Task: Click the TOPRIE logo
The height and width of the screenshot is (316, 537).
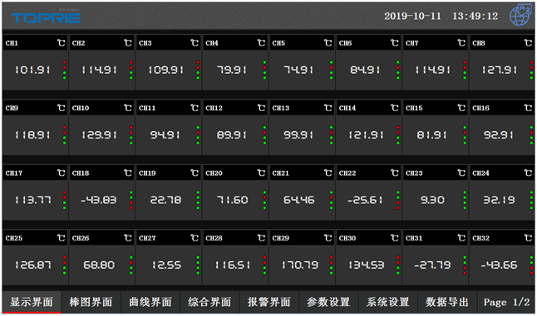Action: (x=46, y=17)
